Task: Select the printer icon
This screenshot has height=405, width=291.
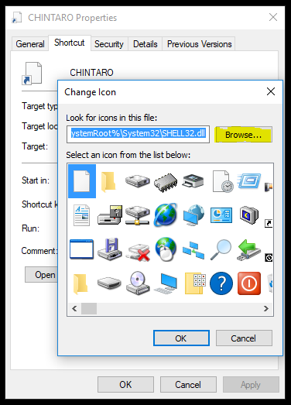Action: (x=193, y=181)
